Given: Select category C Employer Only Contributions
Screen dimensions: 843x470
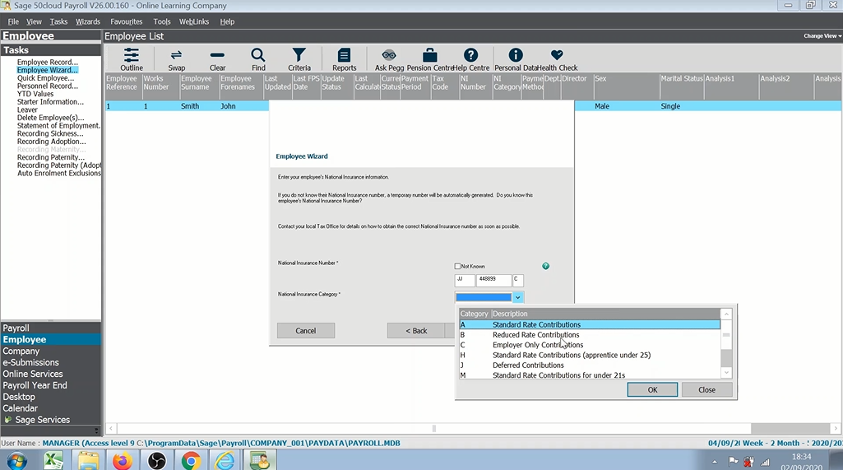Looking at the screenshot, I should coord(589,345).
